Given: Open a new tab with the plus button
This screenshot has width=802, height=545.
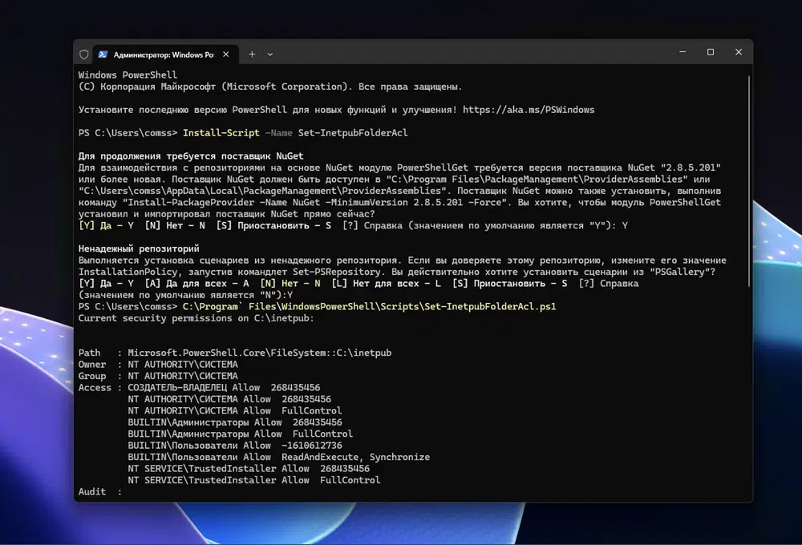Looking at the screenshot, I should point(252,54).
